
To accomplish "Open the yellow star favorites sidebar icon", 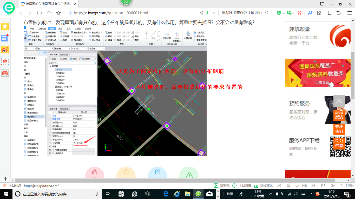I will pyautogui.click(x=5, y=26).
